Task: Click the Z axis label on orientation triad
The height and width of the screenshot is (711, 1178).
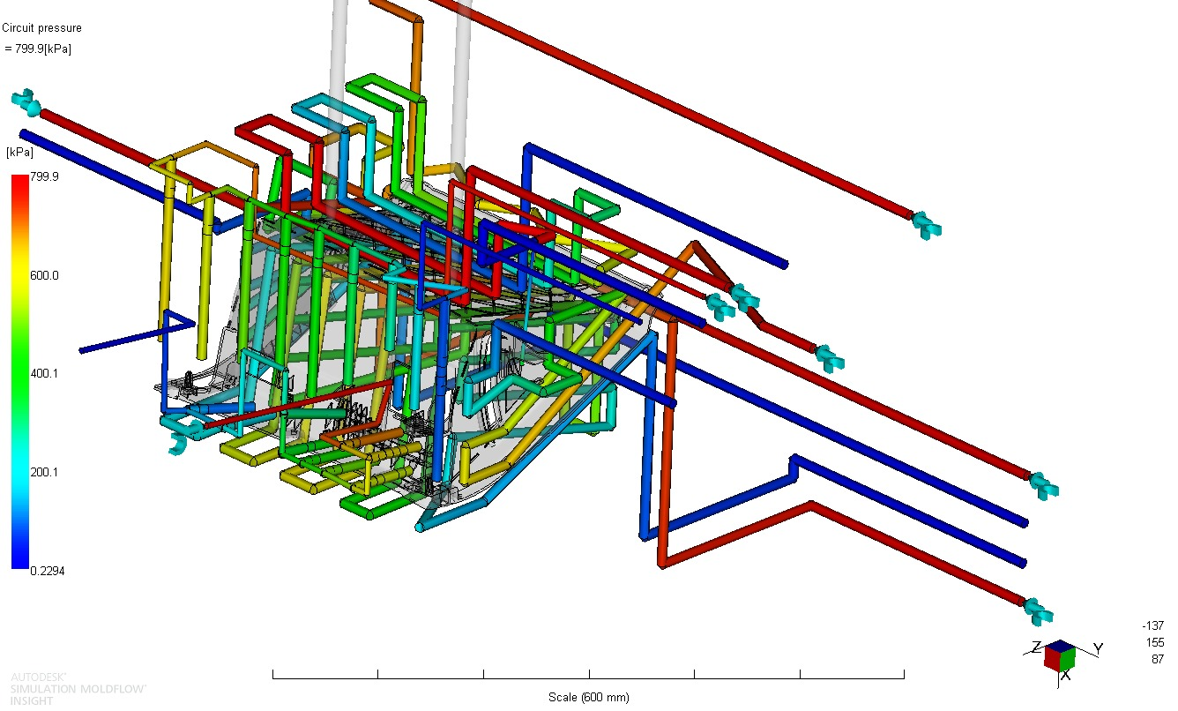Action: pyautogui.click(x=1037, y=647)
